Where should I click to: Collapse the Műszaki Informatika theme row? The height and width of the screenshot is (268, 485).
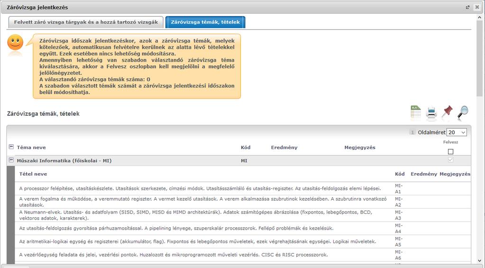pyautogui.click(x=11, y=160)
